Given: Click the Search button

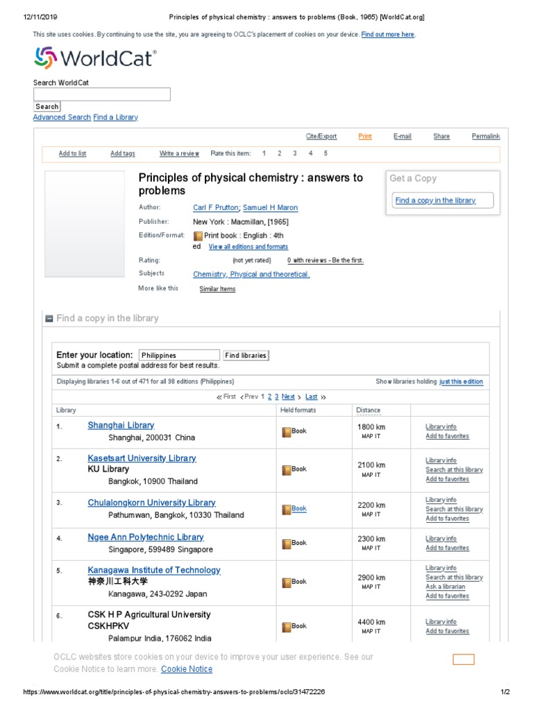Looking at the screenshot, I should 47,107.
